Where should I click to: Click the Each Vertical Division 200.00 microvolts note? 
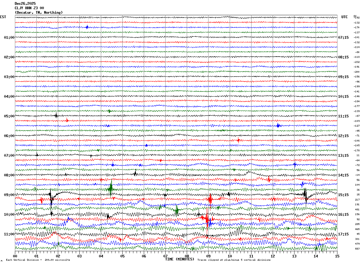[x=38, y=260]
